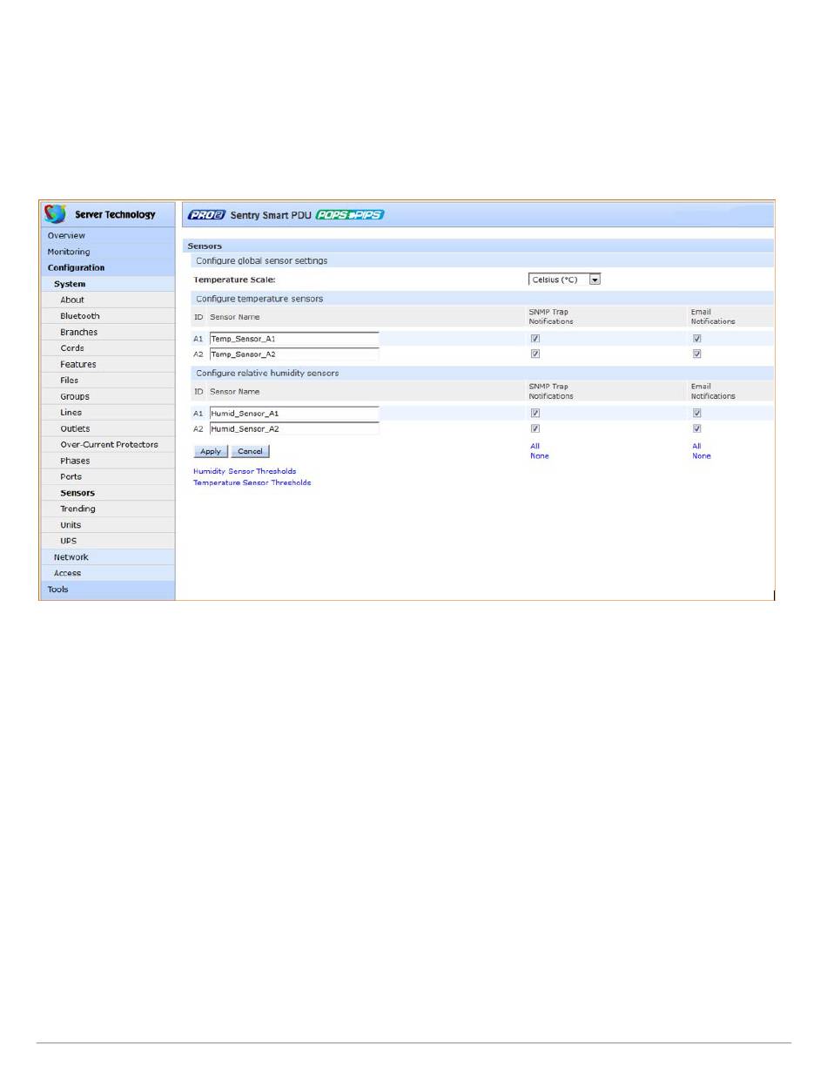Click the PRO2 logo badge
Screen dimensions: 827x1092
click(x=206, y=215)
